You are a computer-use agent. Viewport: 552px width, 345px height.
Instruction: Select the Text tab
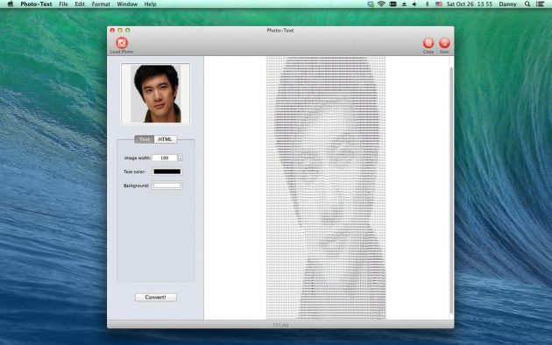click(x=145, y=139)
